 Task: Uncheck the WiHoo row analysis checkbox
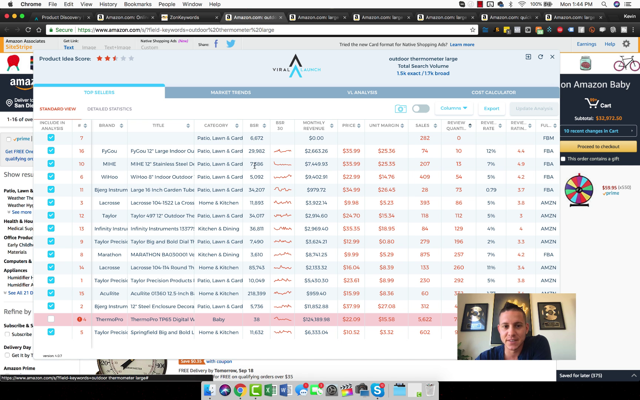point(51,177)
